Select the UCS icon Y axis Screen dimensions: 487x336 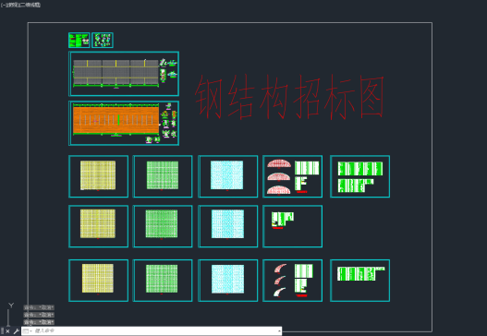[x=11, y=306]
